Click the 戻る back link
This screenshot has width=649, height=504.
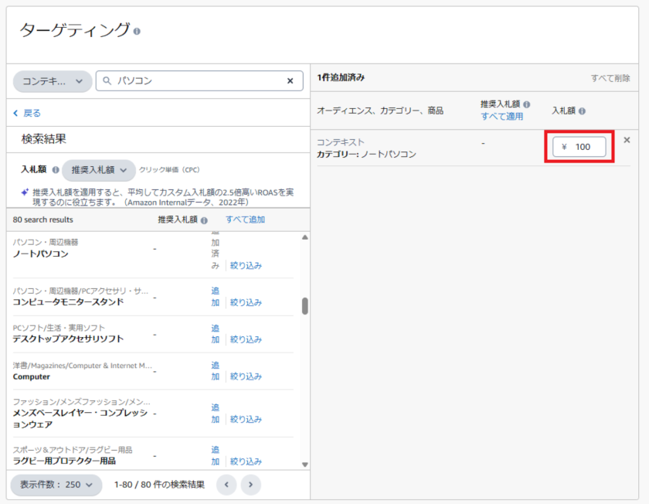27,113
